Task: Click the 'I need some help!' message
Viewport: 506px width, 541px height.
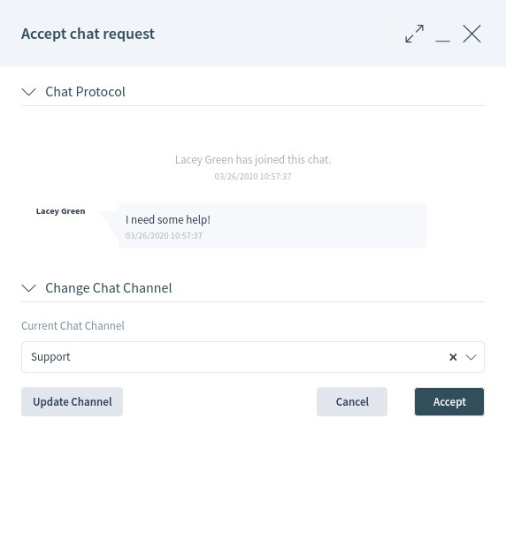Action: 168,220
